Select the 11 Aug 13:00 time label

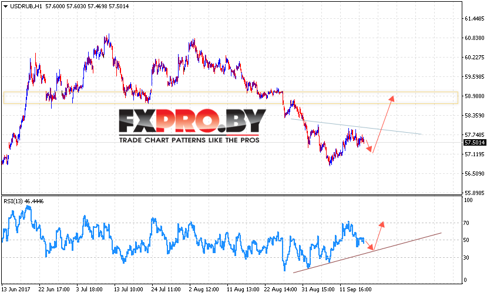(x=243, y=290)
